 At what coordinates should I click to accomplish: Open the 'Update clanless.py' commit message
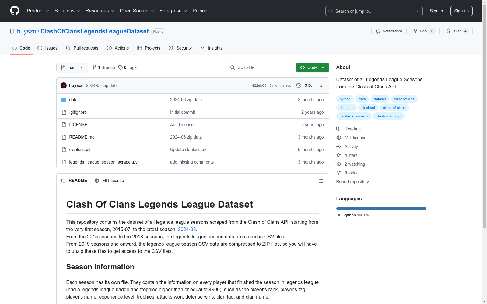(x=188, y=150)
